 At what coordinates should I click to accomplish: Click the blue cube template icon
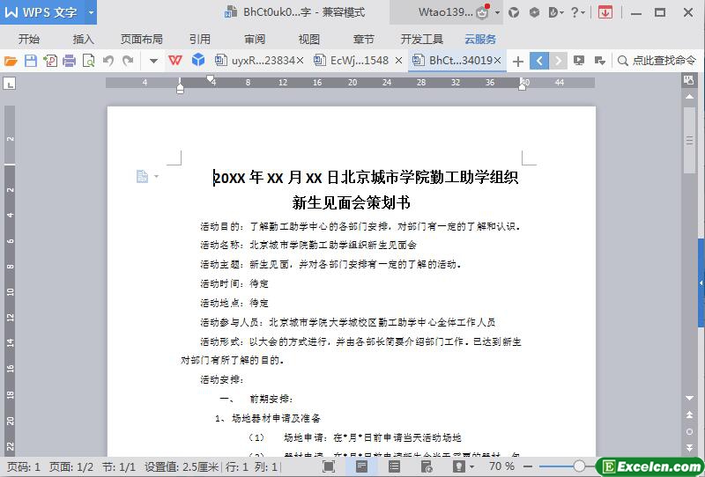pos(198,60)
